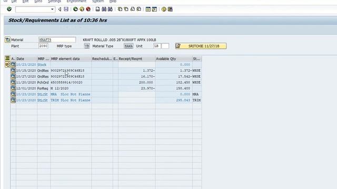Viewport: 337px width, 189px height.
Task: Click the Date column header
Action: (x=26, y=59)
